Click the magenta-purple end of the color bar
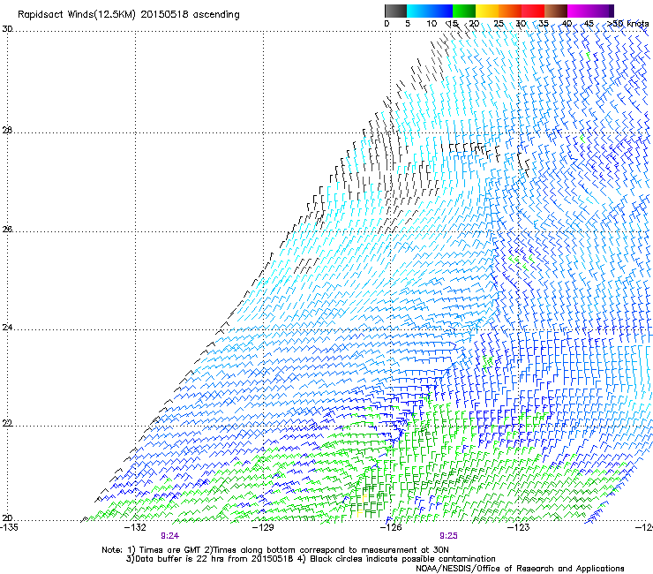The width and height of the screenshot is (653, 574). pos(591,11)
